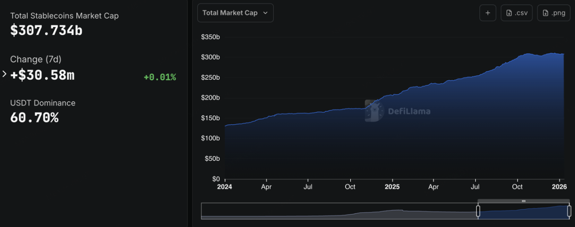Click the 2026 label on the x-axis
The height and width of the screenshot is (227, 575).
[559, 187]
